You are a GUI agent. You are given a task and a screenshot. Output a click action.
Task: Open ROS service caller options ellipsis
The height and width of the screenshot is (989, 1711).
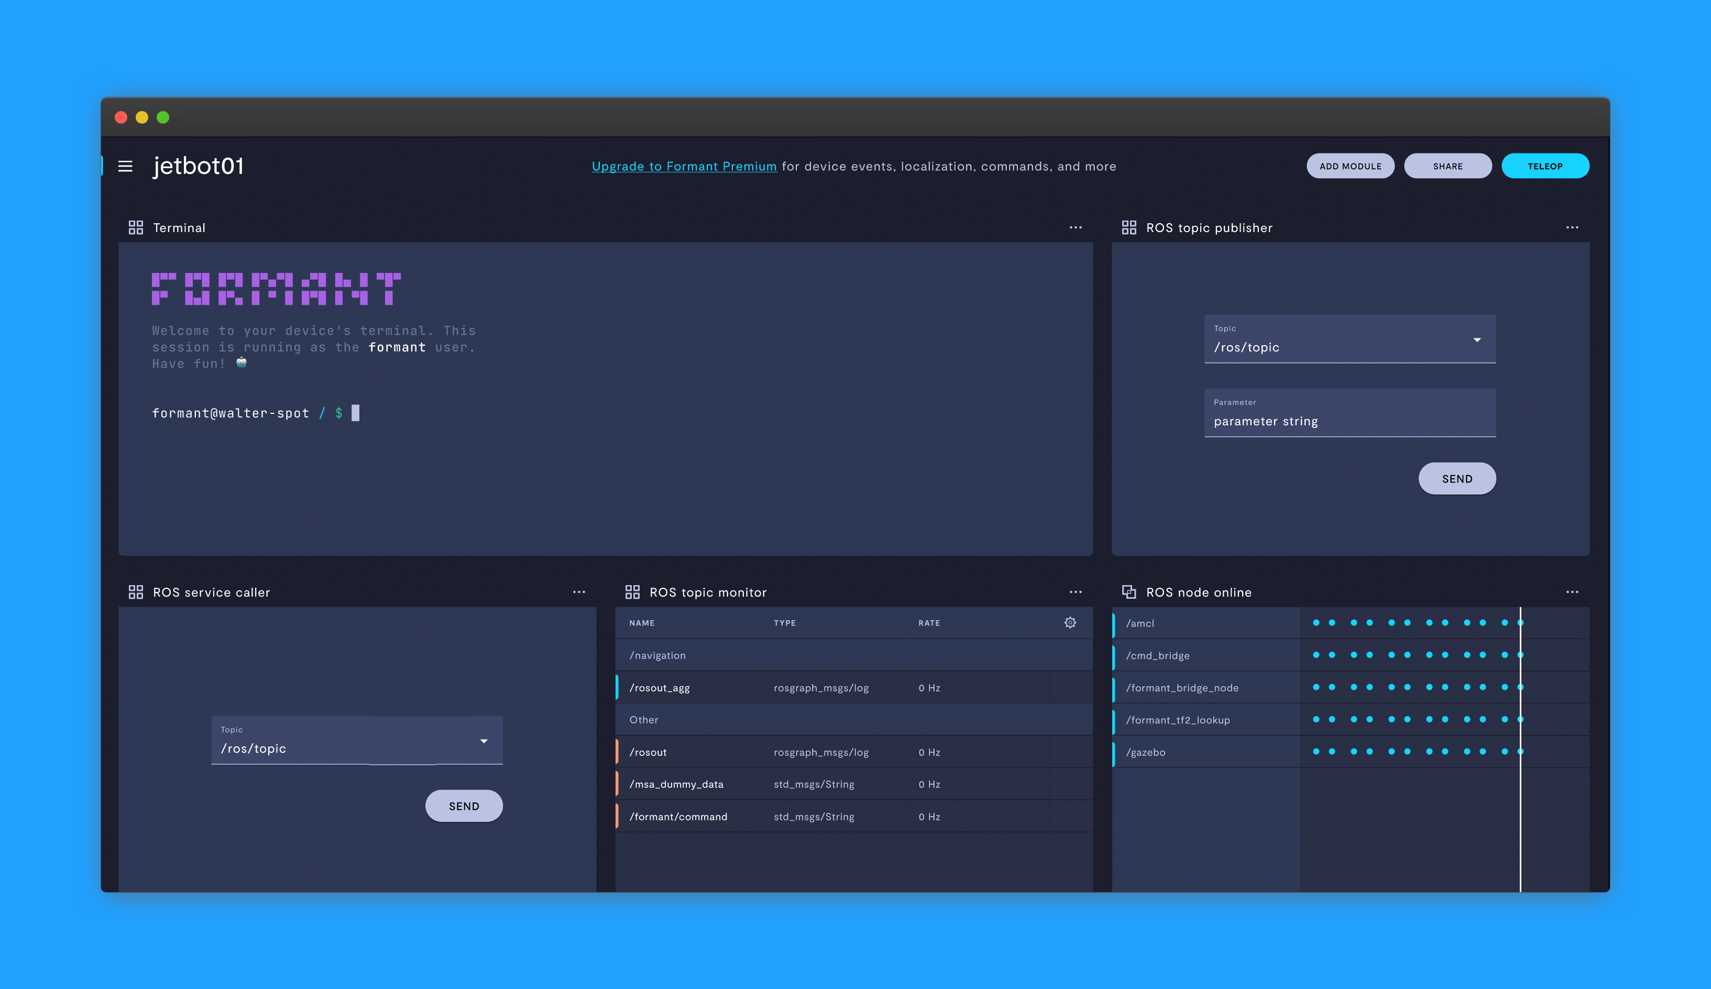(x=579, y=592)
